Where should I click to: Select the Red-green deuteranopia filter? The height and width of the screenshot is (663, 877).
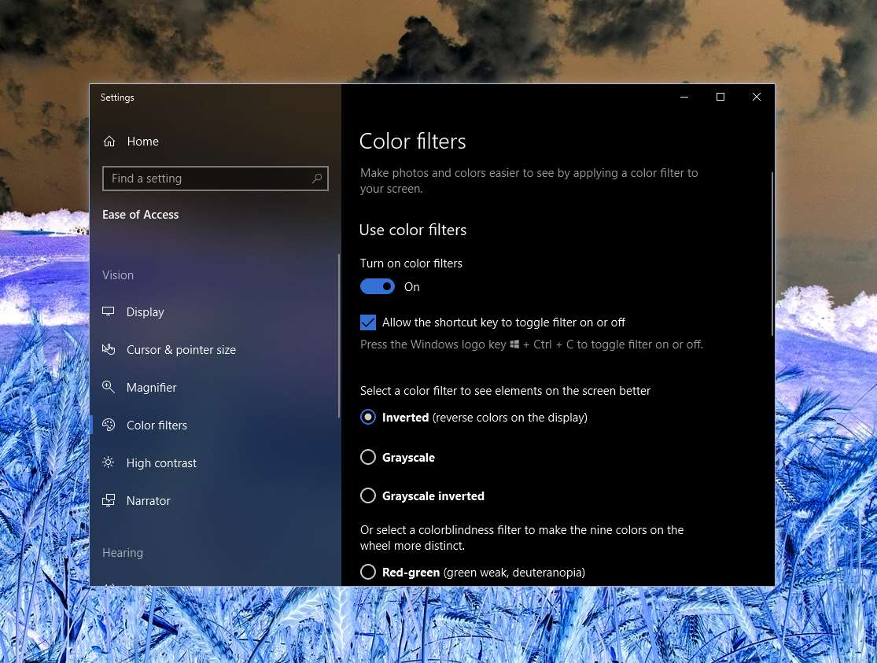[368, 572]
